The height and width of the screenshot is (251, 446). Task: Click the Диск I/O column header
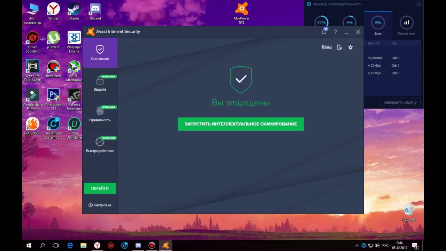[x=374, y=44]
